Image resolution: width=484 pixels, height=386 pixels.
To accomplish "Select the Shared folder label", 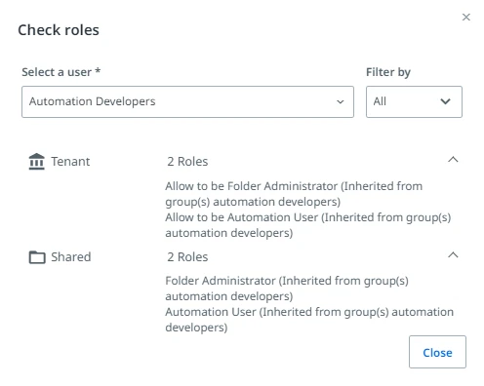I will (71, 257).
